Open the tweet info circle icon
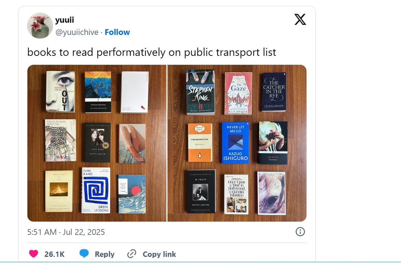This screenshot has height=263, width=401. tap(300, 232)
